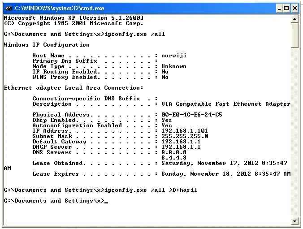This screenshot has width=303, height=229.
Task: Click the Autoconfiguration Enabled value Yes
Action: pyautogui.click(x=167, y=125)
